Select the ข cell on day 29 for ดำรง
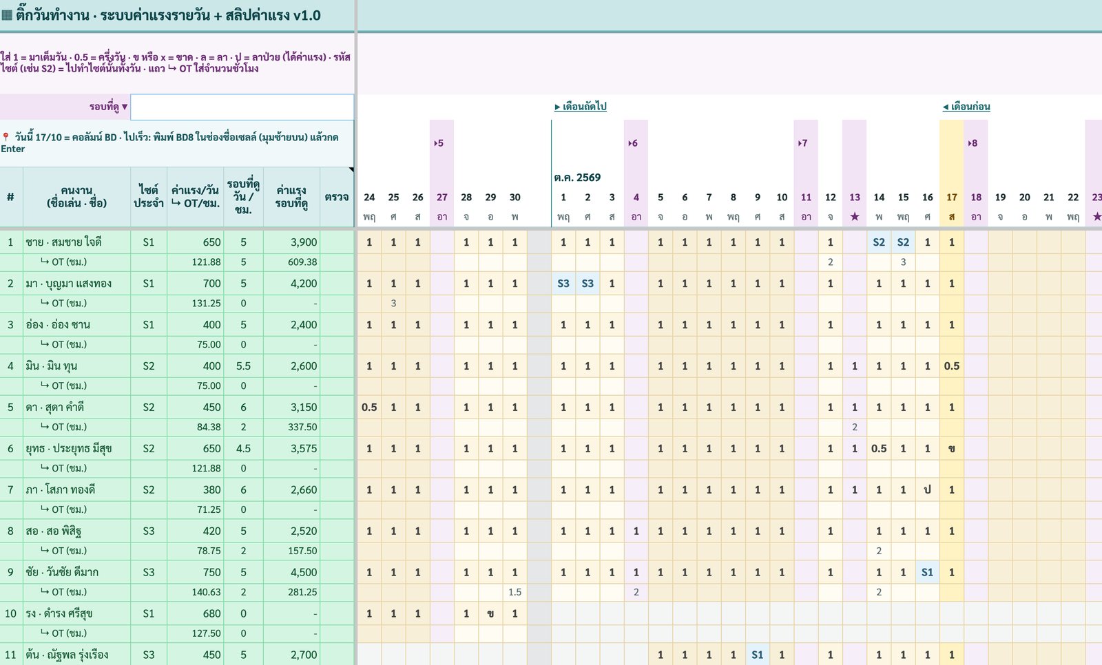Image resolution: width=1102 pixels, height=665 pixels. coord(490,613)
